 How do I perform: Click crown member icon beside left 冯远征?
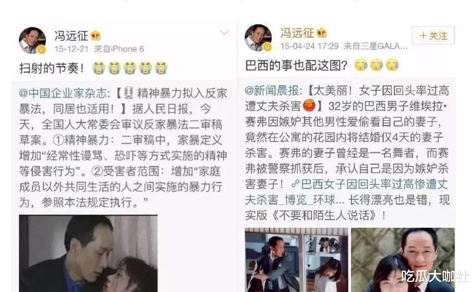point(96,36)
